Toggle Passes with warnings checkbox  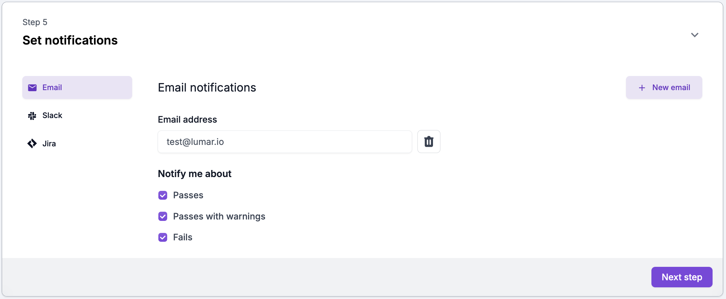coord(163,216)
